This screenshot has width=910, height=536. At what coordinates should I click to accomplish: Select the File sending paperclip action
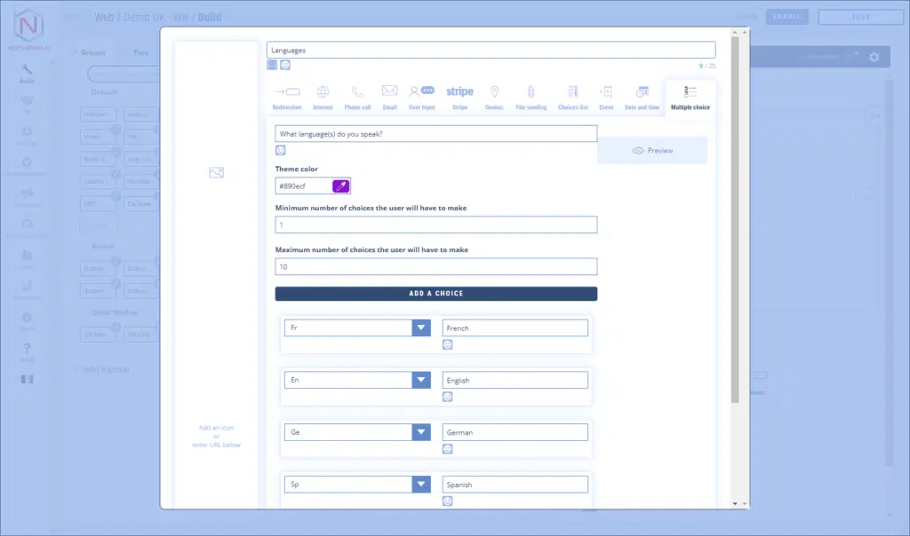531,96
